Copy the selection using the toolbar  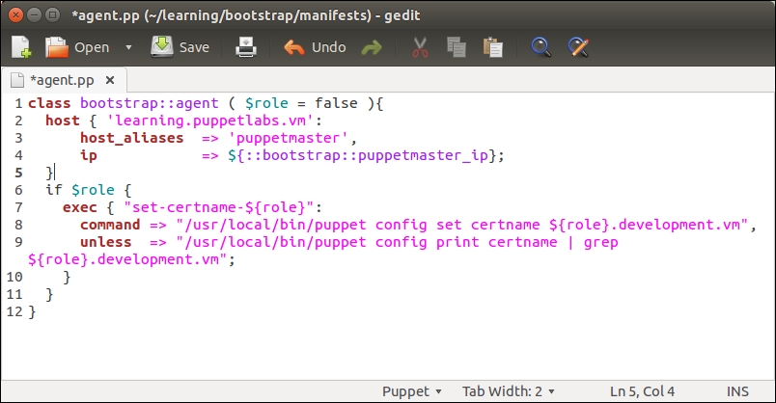point(456,47)
